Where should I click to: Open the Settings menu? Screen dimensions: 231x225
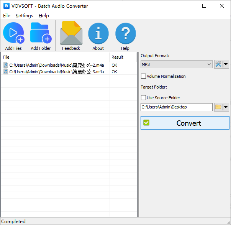[x=24, y=16]
